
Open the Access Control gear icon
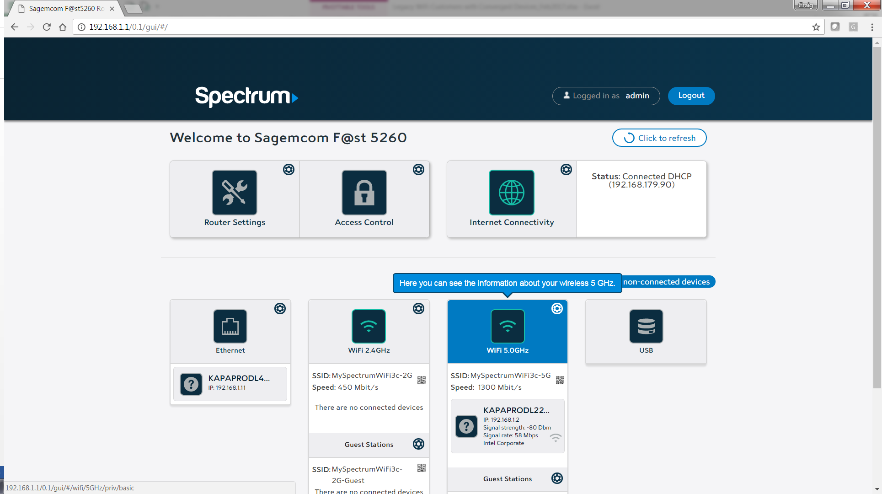[x=418, y=170]
